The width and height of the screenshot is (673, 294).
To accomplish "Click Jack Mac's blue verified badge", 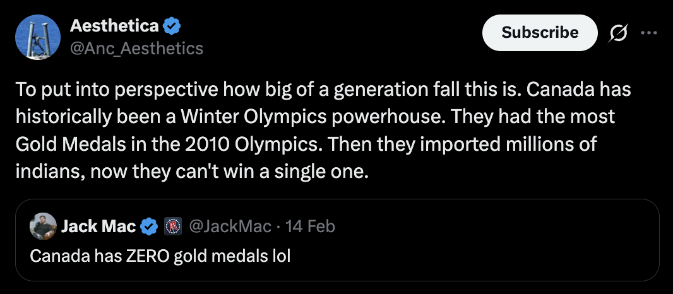I will point(150,226).
